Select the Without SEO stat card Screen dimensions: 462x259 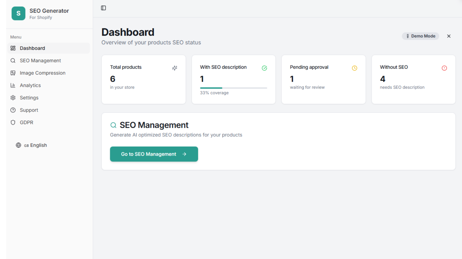pyautogui.click(x=413, y=79)
